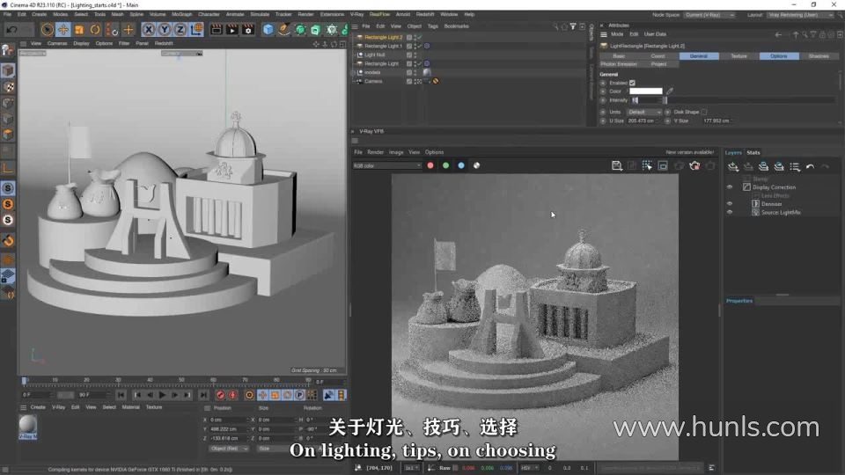Activate the Rotate tool
Image resolution: width=845 pixels, height=475 pixels.
click(x=95, y=30)
